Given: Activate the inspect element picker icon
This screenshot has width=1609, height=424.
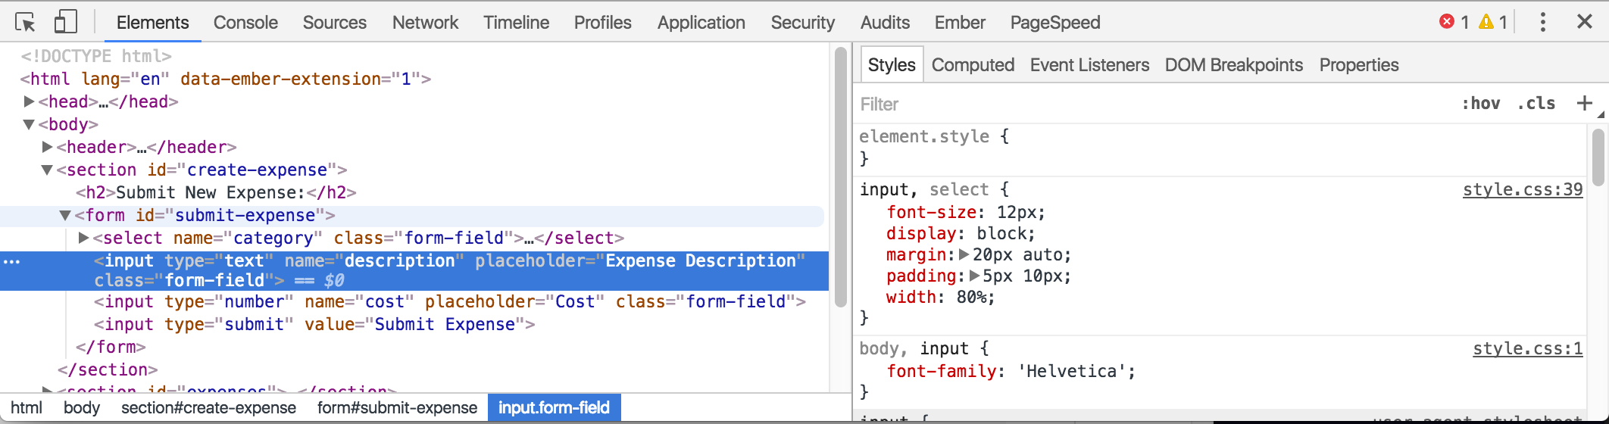Looking at the screenshot, I should 25,22.
